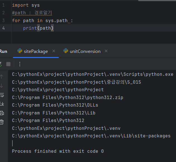Close the sitePackage run tab
The width and height of the screenshot is (176, 162).
point(54,51)
